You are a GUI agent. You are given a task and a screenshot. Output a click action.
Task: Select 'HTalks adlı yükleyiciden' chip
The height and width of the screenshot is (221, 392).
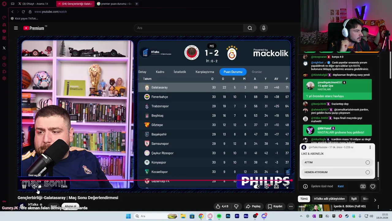click(x=329, y=199)
